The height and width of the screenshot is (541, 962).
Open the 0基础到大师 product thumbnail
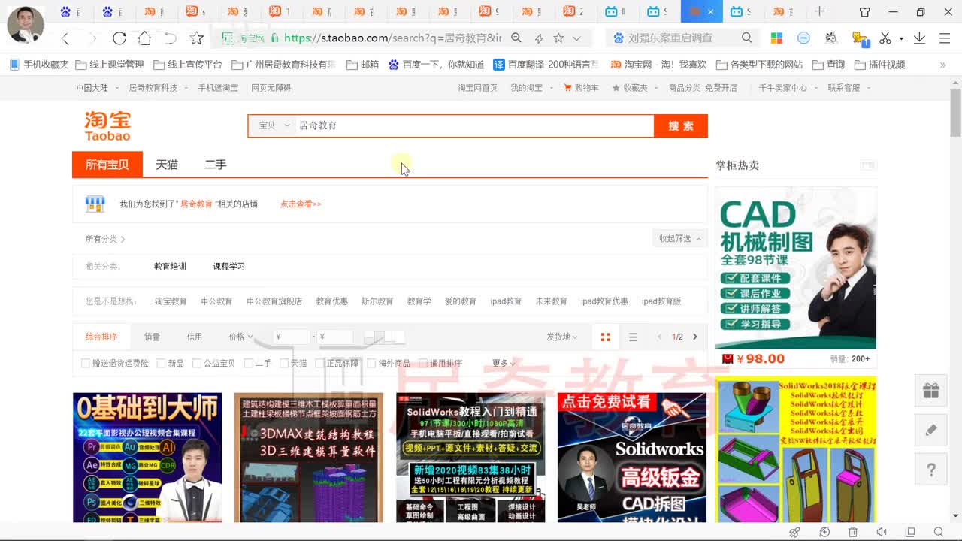[147, 457]
